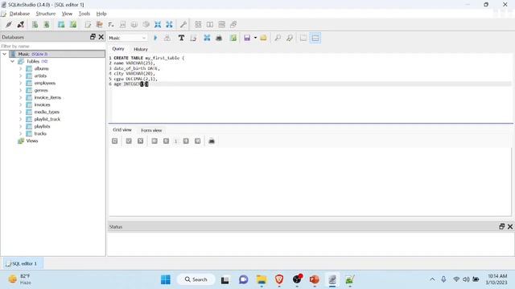This screenshot has width=515, height=289.
Task: Click Explain query icon next to execute
Action: click(167, 38)
